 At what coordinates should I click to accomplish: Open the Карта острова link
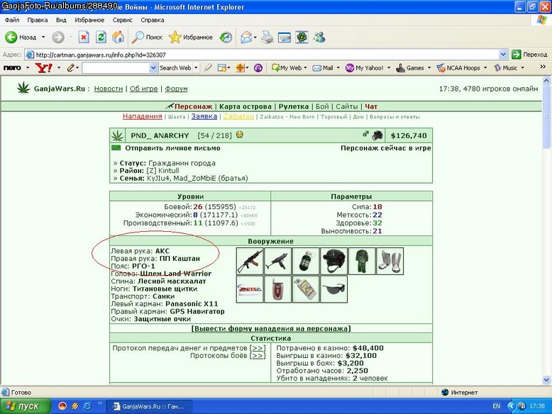[x=245, y=106]
